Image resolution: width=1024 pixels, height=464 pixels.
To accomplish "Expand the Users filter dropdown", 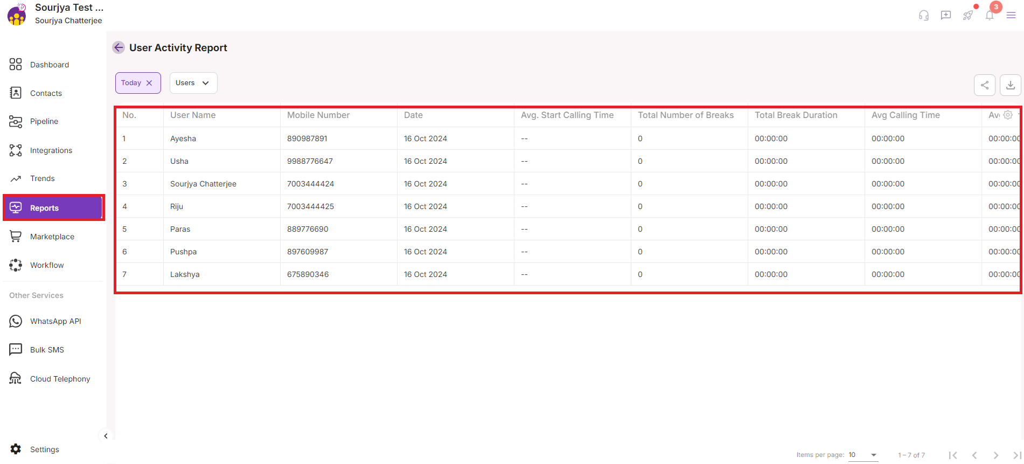I will [x=193, y=83].
